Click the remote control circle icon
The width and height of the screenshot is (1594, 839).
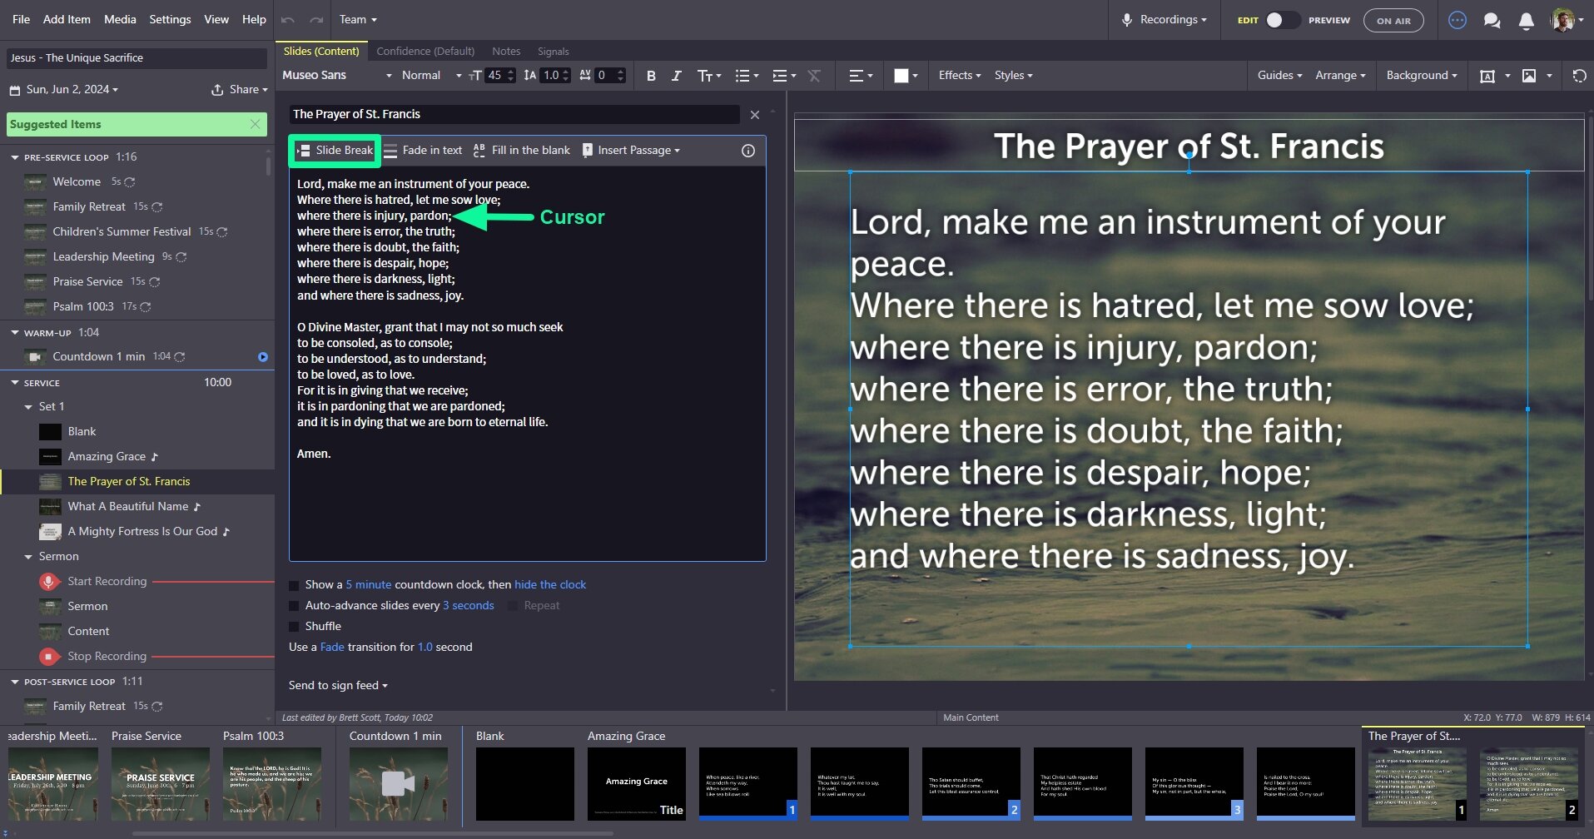[1457, 20]
